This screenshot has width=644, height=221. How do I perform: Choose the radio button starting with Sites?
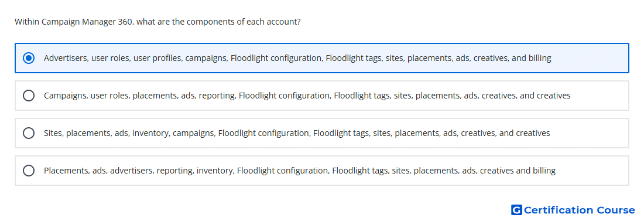coord(28,133)
